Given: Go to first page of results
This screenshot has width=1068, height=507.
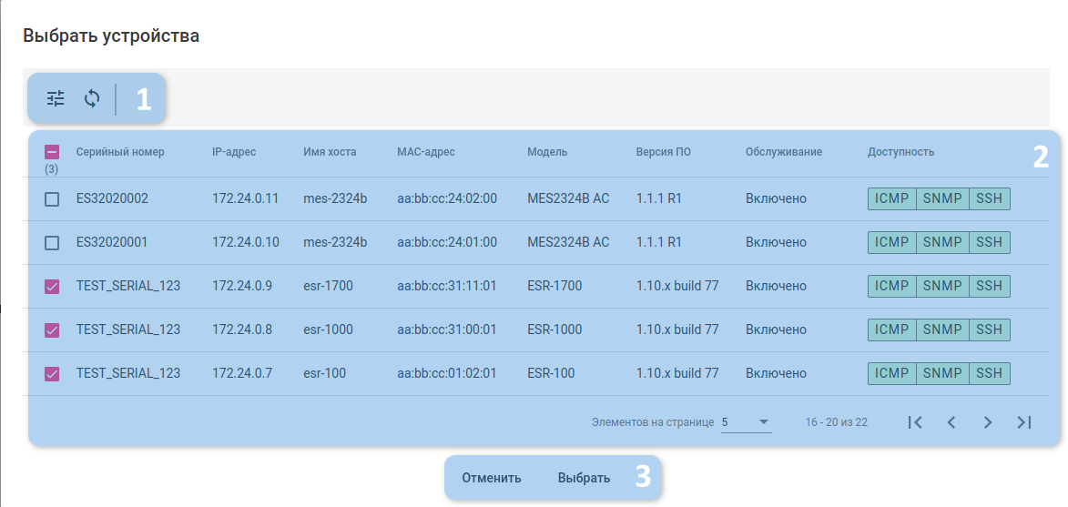Looking at the screenshot, I should [915, 422].
